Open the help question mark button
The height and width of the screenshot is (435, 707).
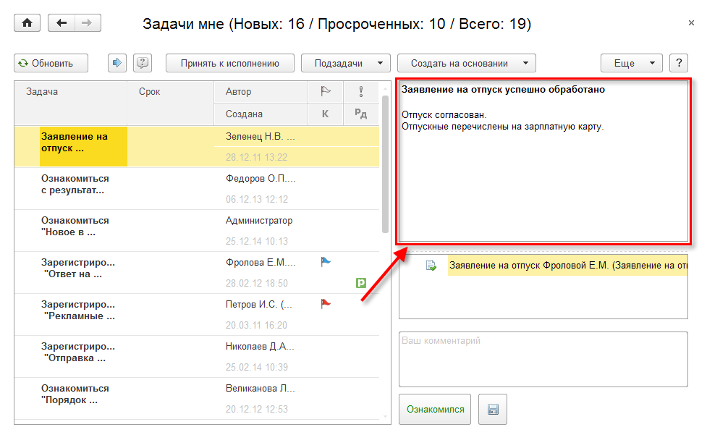tap(679, 63)
